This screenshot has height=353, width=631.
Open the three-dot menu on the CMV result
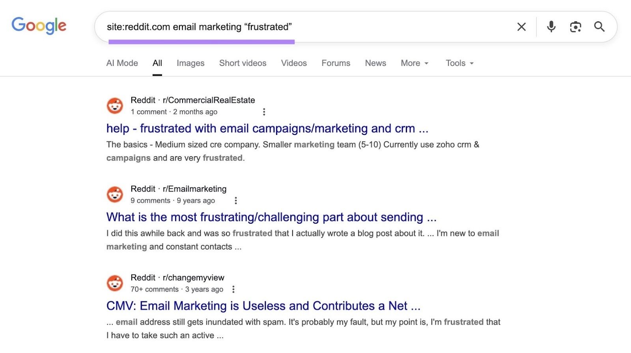[x=233, y=289]
